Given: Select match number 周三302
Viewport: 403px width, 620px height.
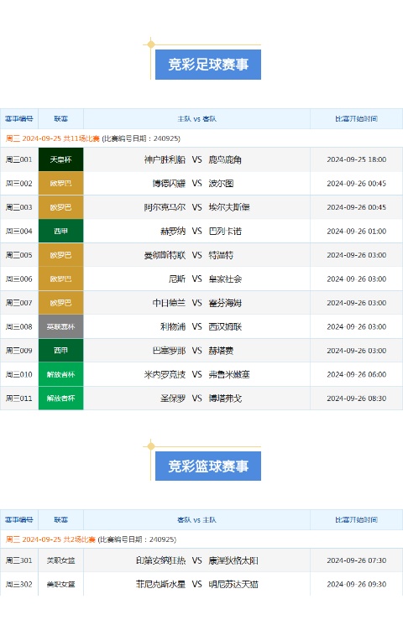Looking at the screenshot, I should click(x=19, y=585).
